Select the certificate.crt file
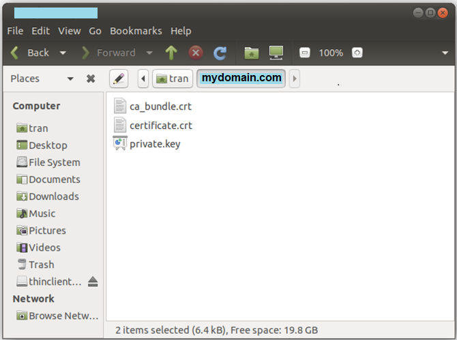The image size is (457, 340). point(161,126)
